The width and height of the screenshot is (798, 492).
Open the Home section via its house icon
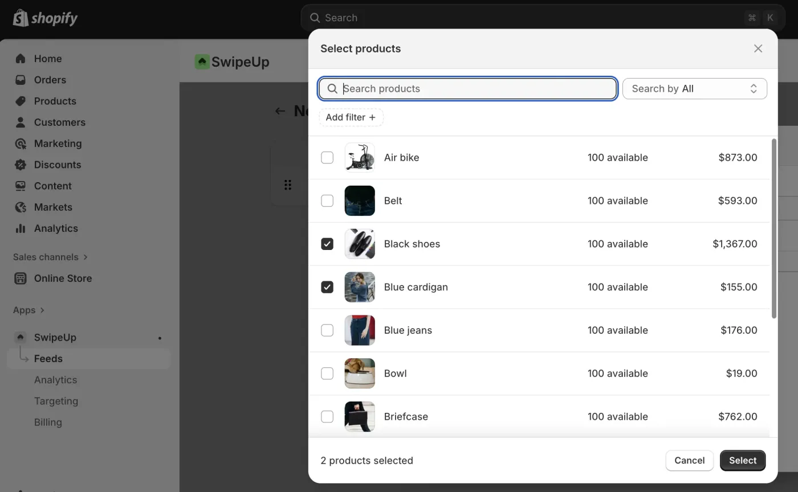20,59
